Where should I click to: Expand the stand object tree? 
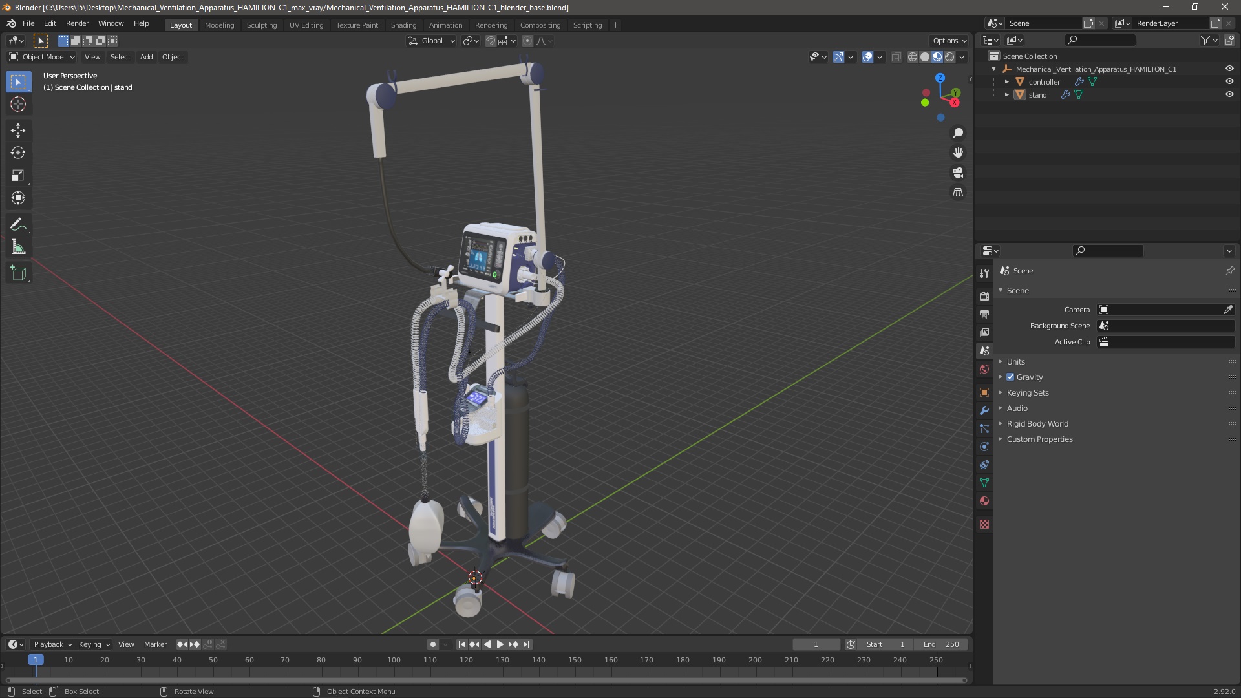[x=1006, y=94]
